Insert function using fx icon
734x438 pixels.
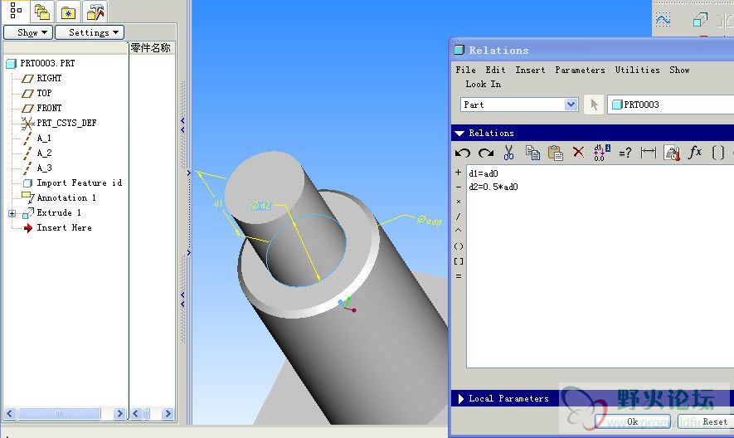tap(695, 153)
